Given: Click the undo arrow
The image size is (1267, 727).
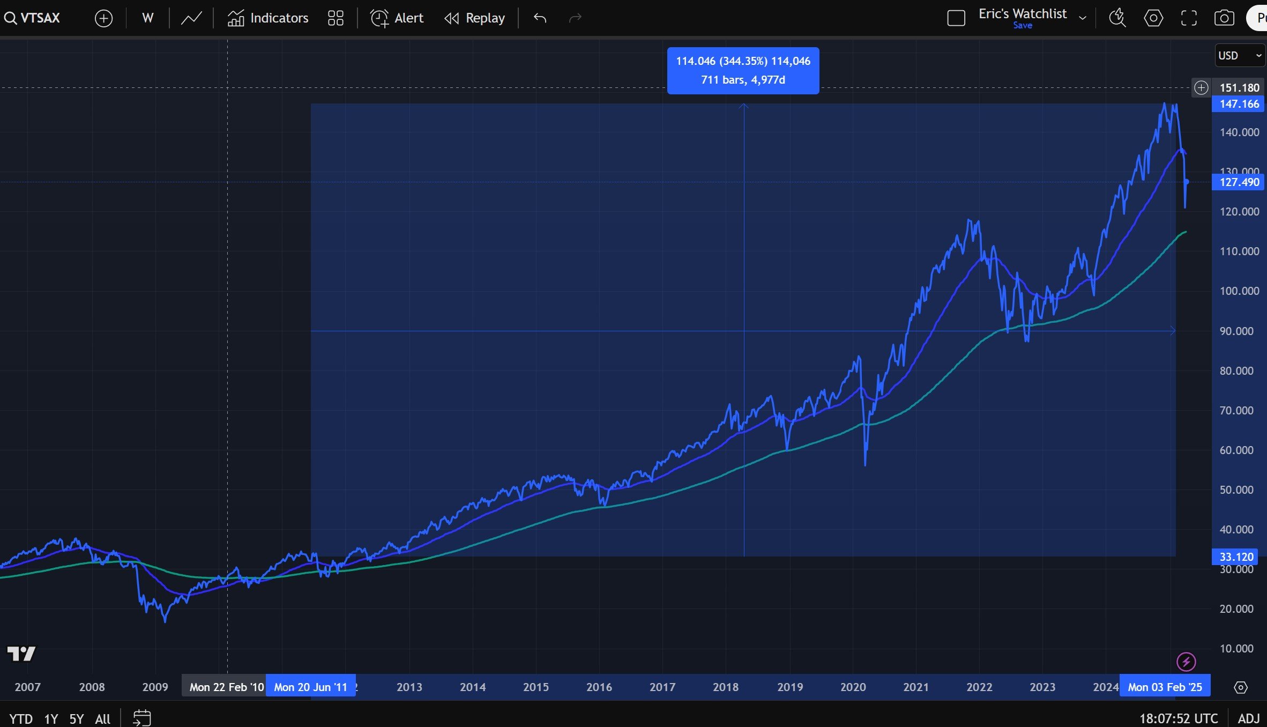Looking at the screenshot, I should [540, 18].
